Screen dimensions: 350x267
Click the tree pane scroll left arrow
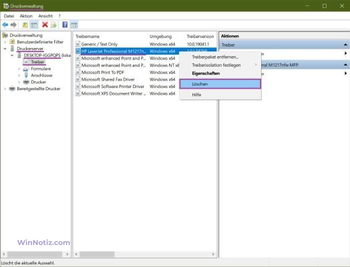click(x=4, y=254)
